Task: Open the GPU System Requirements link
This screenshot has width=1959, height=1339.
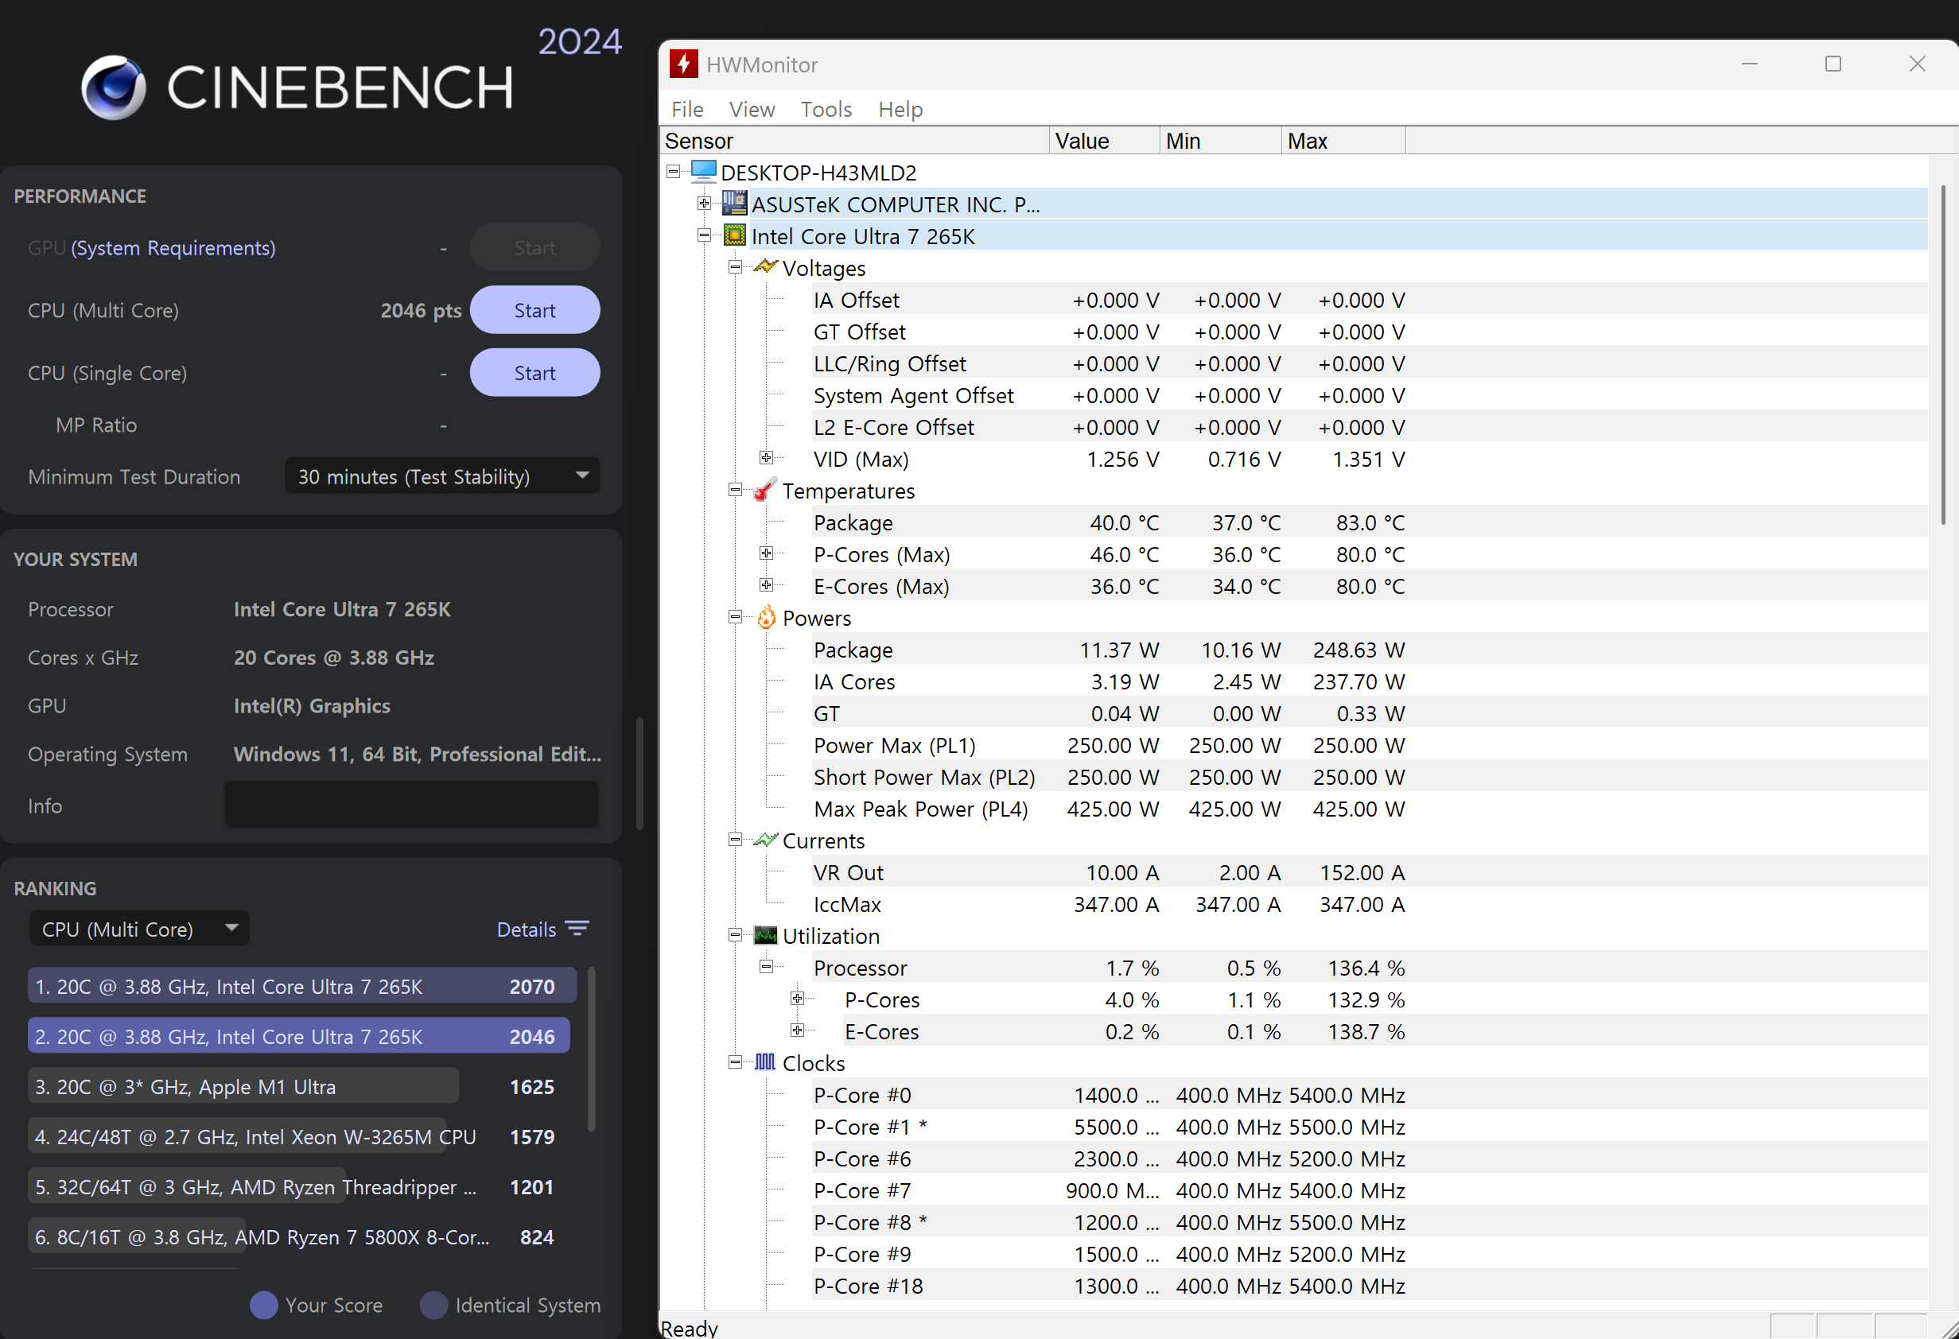Action: [x=173, y=248]
